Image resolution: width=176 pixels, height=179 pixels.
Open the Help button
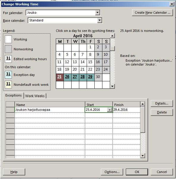tap(14, 172)
